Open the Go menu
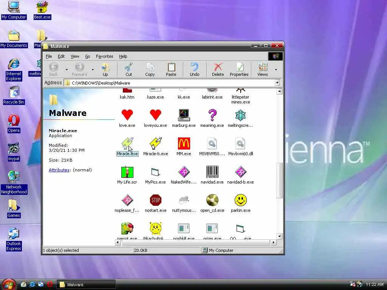The width and height of the screenshot is (387, 290). coord(88,56)
